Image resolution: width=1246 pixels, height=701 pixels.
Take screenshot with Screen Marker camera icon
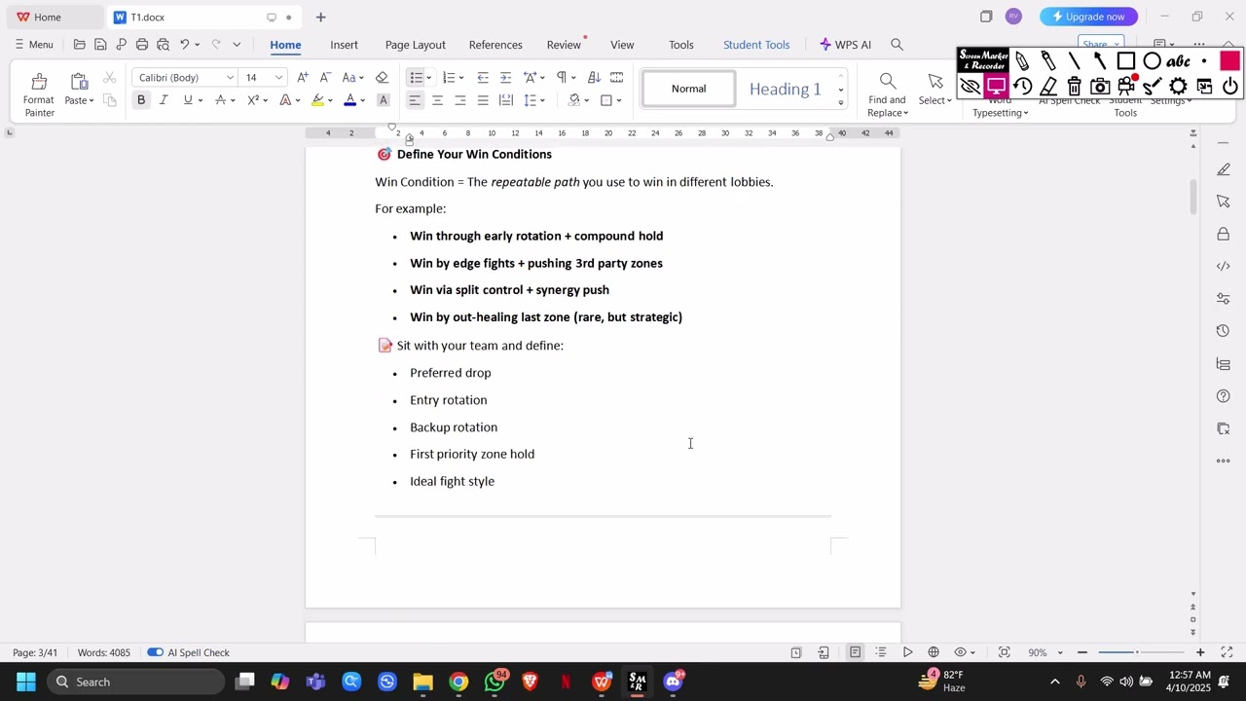pyautogui.click(x=1100, y=87)
